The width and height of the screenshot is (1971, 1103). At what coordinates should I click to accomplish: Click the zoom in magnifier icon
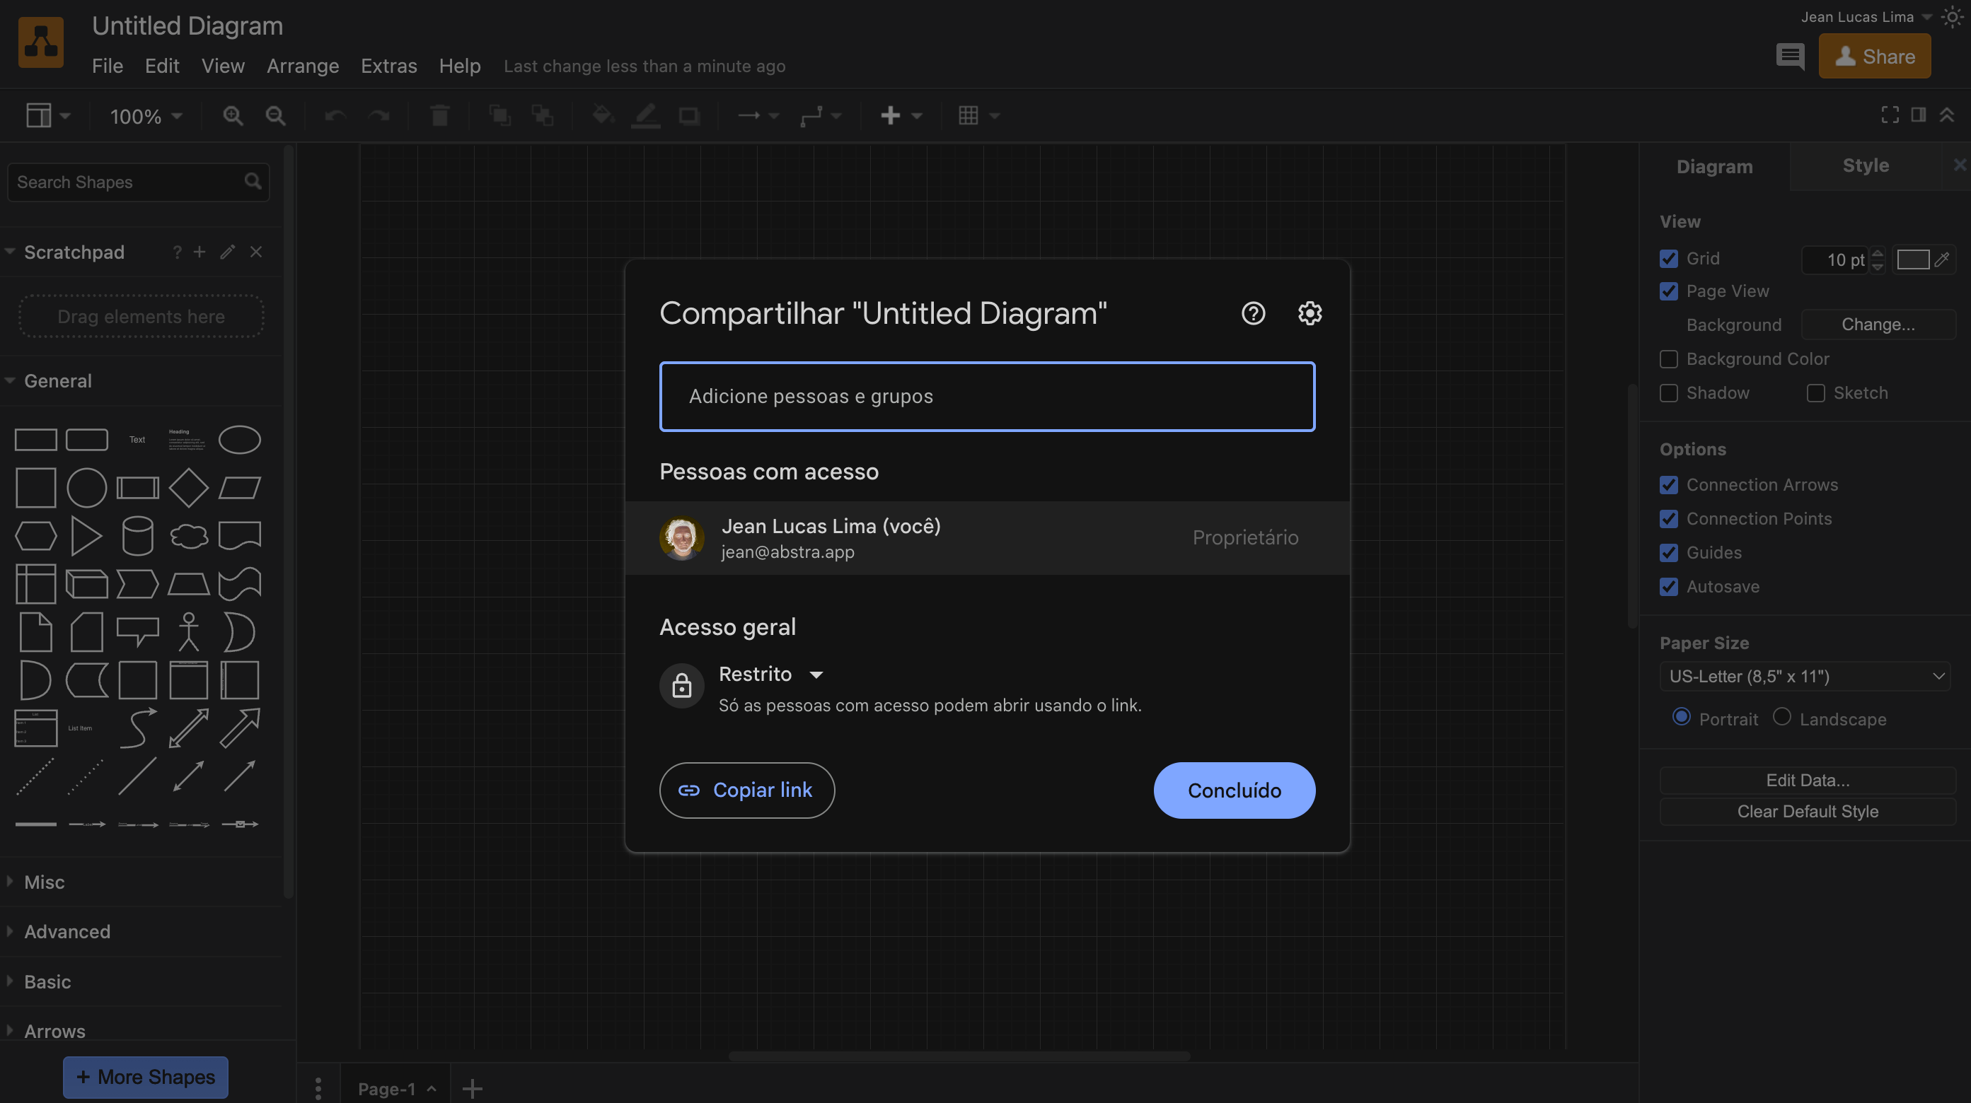(233, 115)
